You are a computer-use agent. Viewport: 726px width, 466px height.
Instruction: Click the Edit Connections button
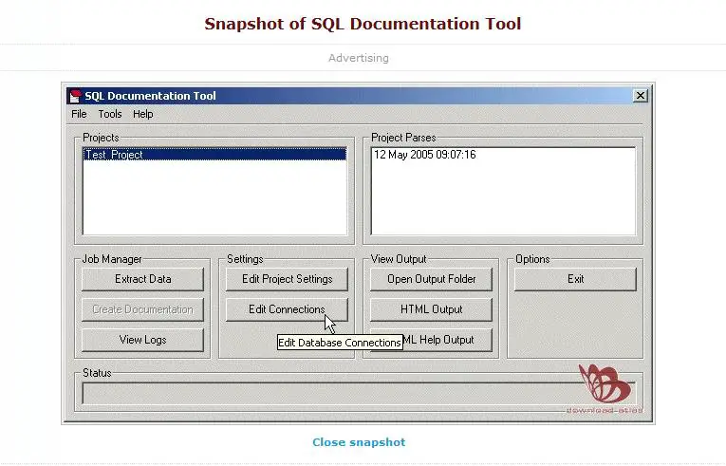[287, 309]
